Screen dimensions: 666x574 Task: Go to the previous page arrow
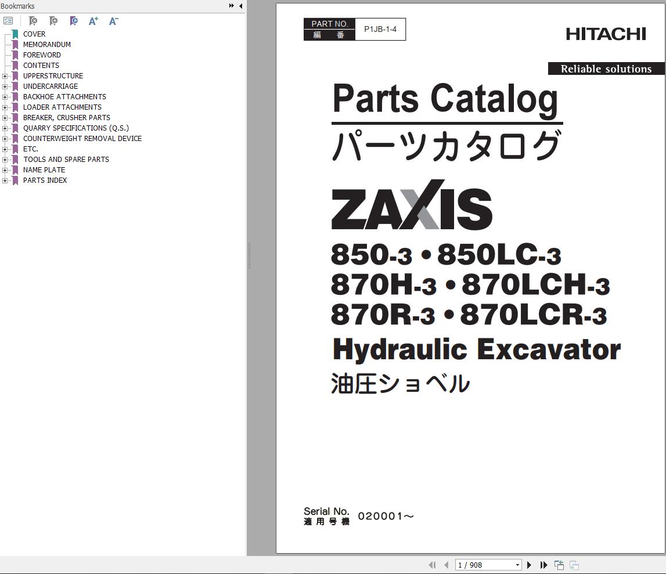446,565
